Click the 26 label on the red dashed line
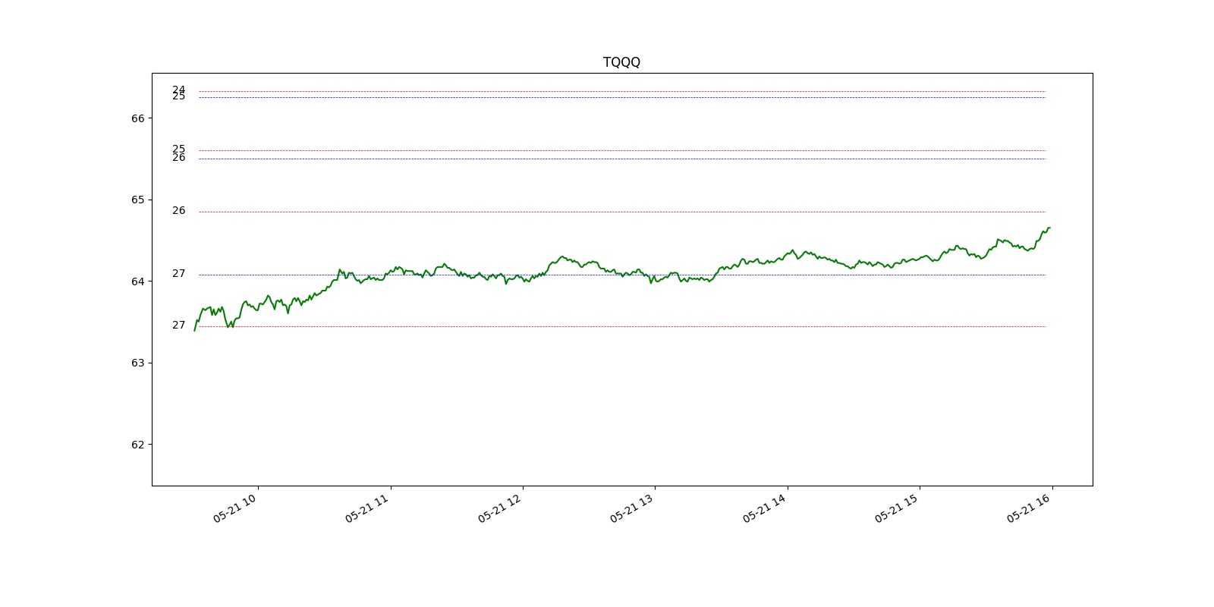This screenshot has width=1214, height=607. point(178,210)
